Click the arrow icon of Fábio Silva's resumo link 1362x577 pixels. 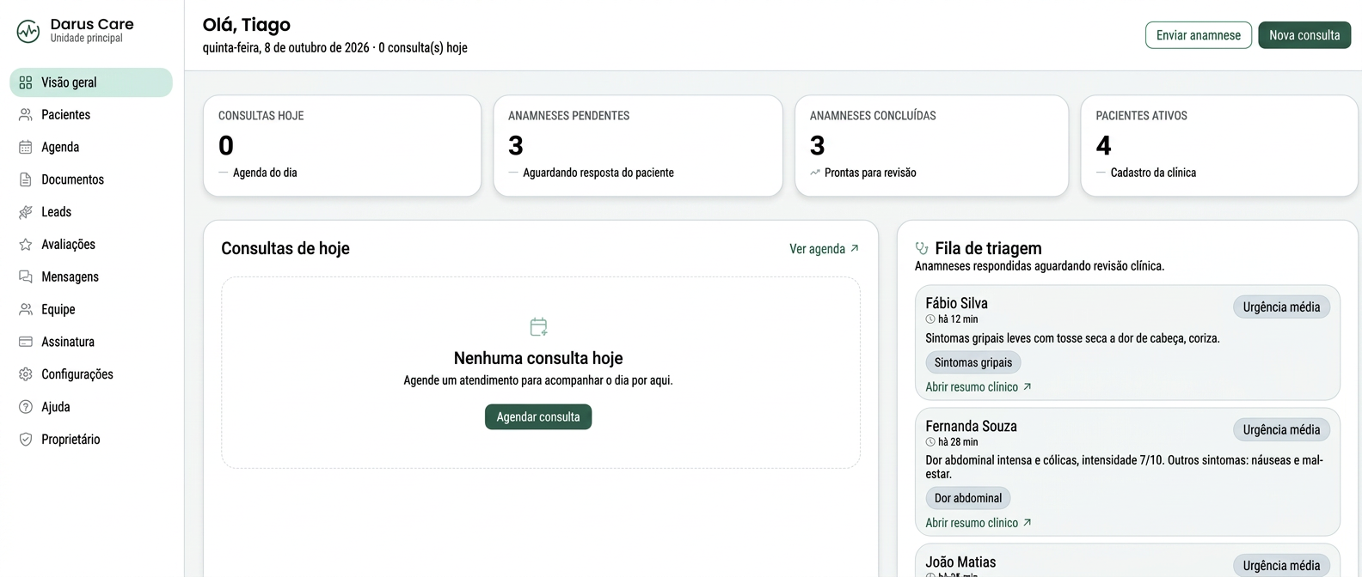pos(1028,387)
